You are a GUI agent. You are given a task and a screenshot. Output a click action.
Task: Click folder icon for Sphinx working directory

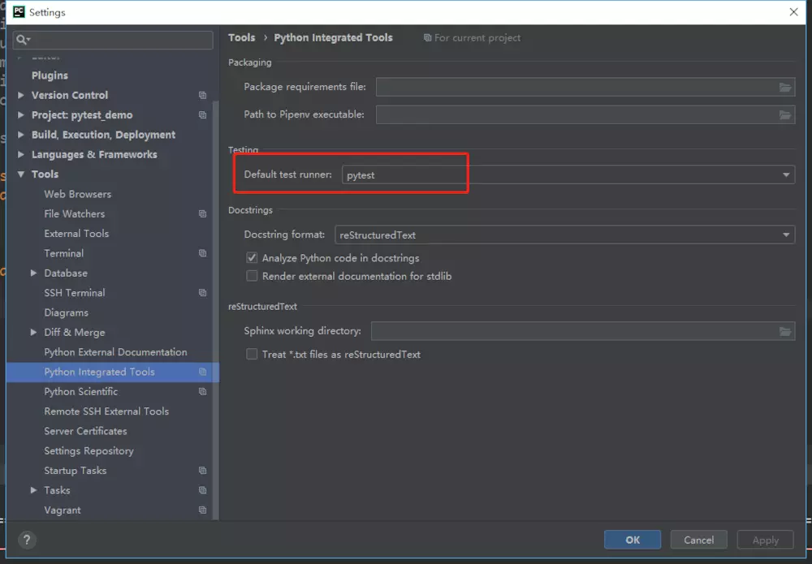point(785,331)
